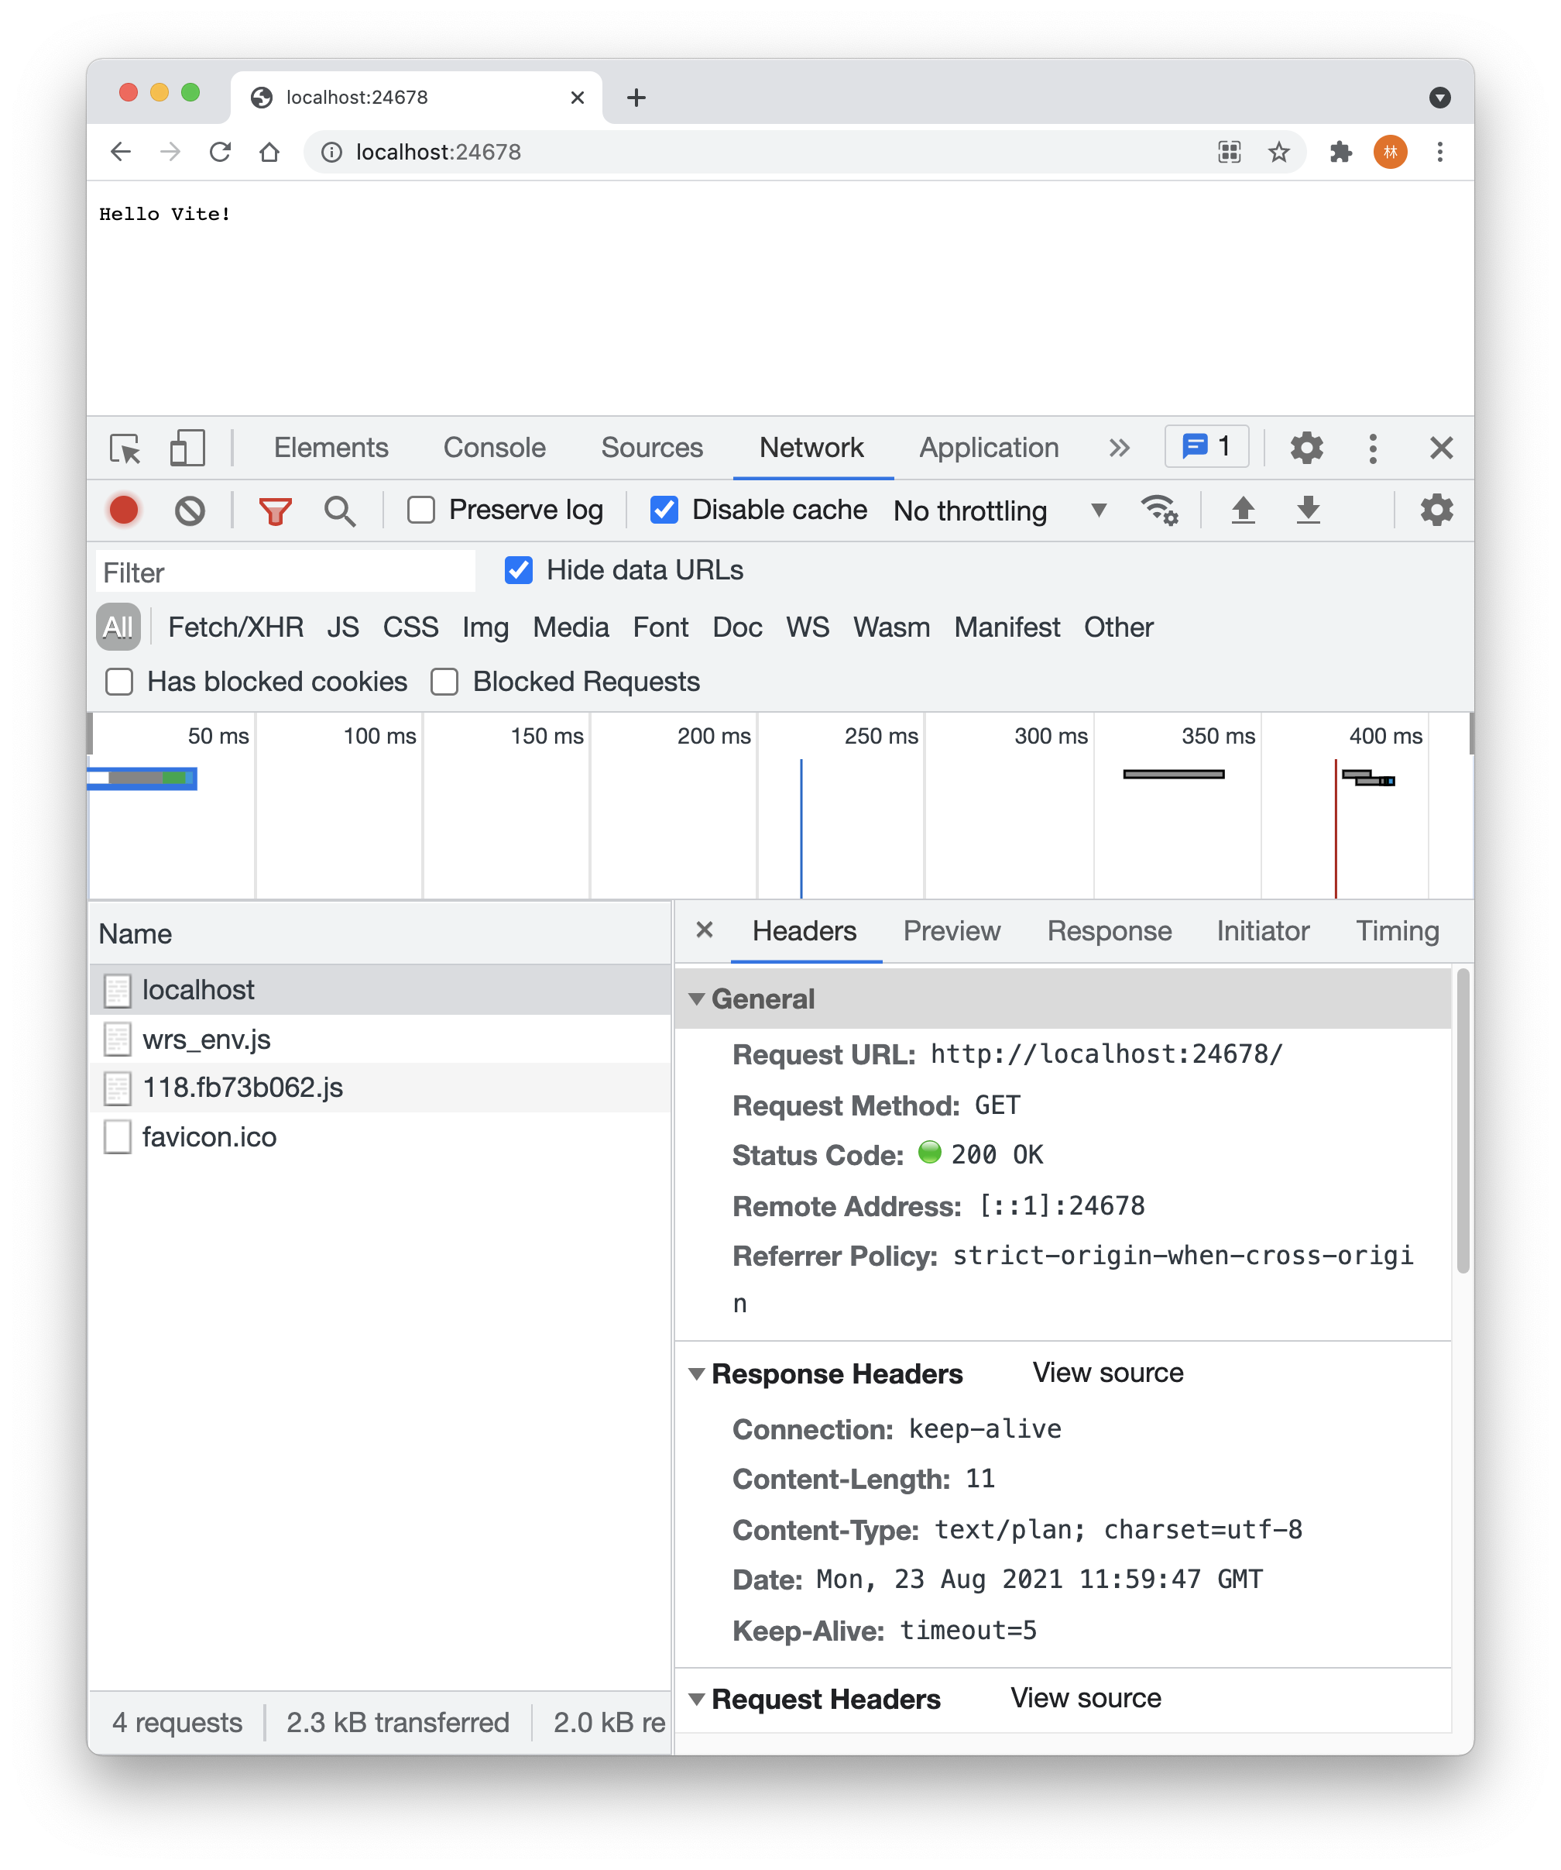The width and height of the screenshot is (1561, 1870).
Task: Switch to the Console tab
Action: tap(494, 448)
